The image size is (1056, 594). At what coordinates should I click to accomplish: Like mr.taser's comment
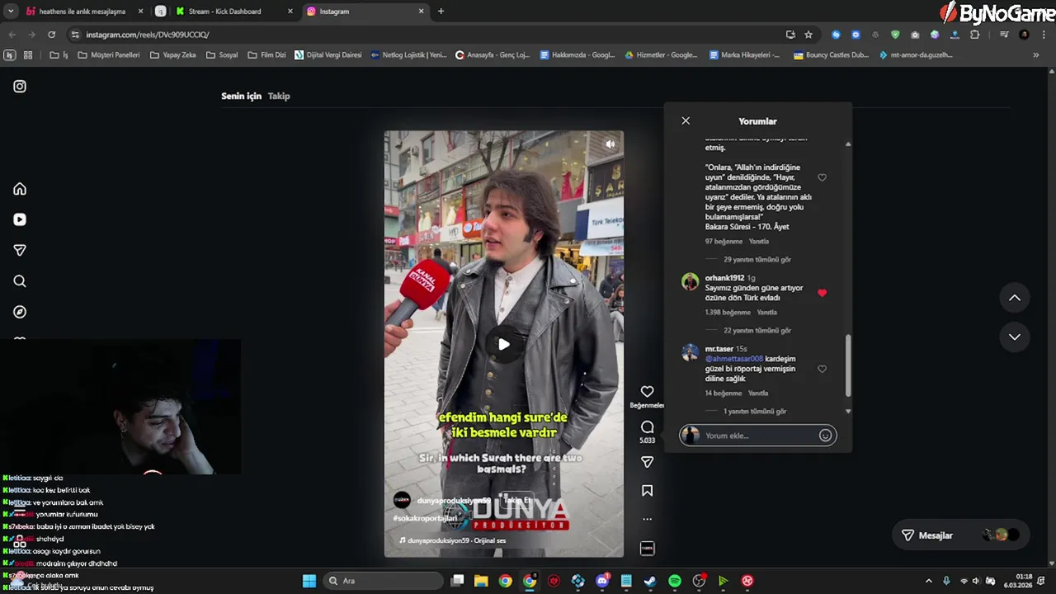[x=822, y=369]
